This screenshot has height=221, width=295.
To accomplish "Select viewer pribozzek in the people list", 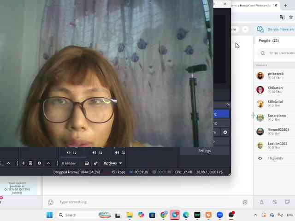I will click(275, 76).
